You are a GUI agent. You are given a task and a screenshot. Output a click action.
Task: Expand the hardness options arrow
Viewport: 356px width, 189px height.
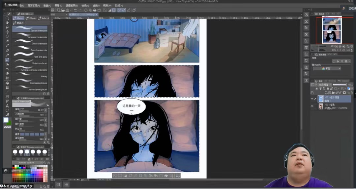click(x=45, y=134)
